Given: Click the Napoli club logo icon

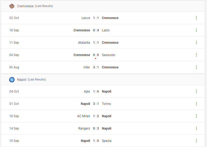Looking at the screenshot, I should pyautogui.click(x=12, y=80).
